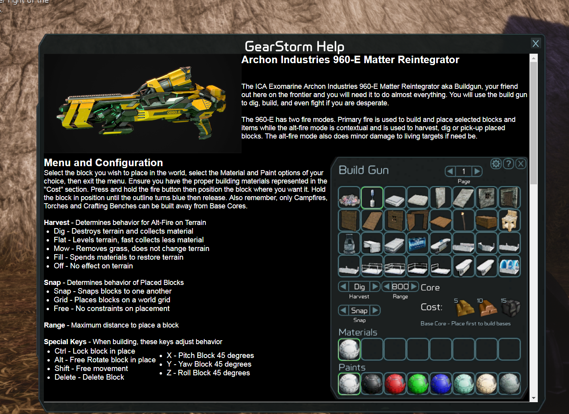Go to previous Build Gun page
The width and height of the screenshot is (569, 414).
[x=450, y=171]
